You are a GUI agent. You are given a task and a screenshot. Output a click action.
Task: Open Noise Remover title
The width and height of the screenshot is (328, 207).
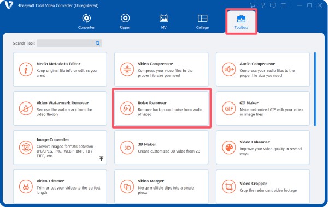pos(153,103)
